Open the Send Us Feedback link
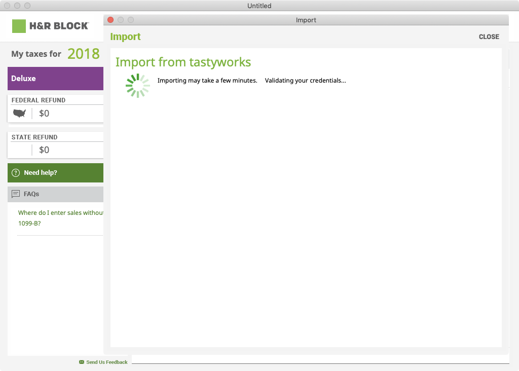 [106, 362]
